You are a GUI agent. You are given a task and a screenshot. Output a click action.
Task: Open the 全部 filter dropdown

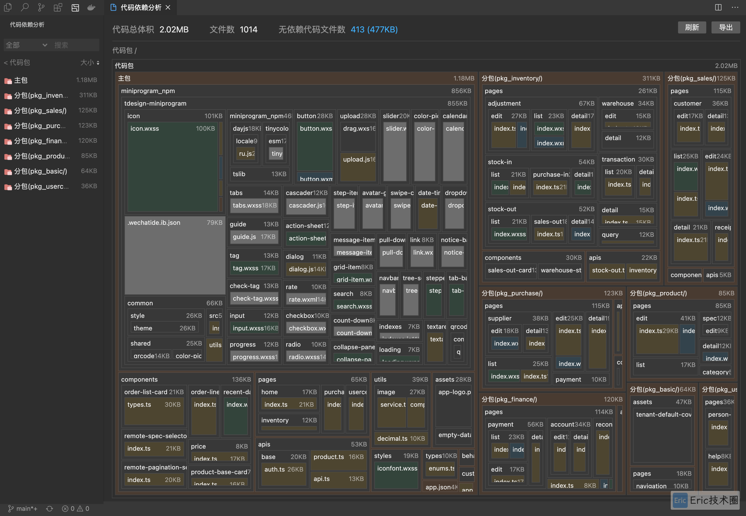(x=26, y=45)
